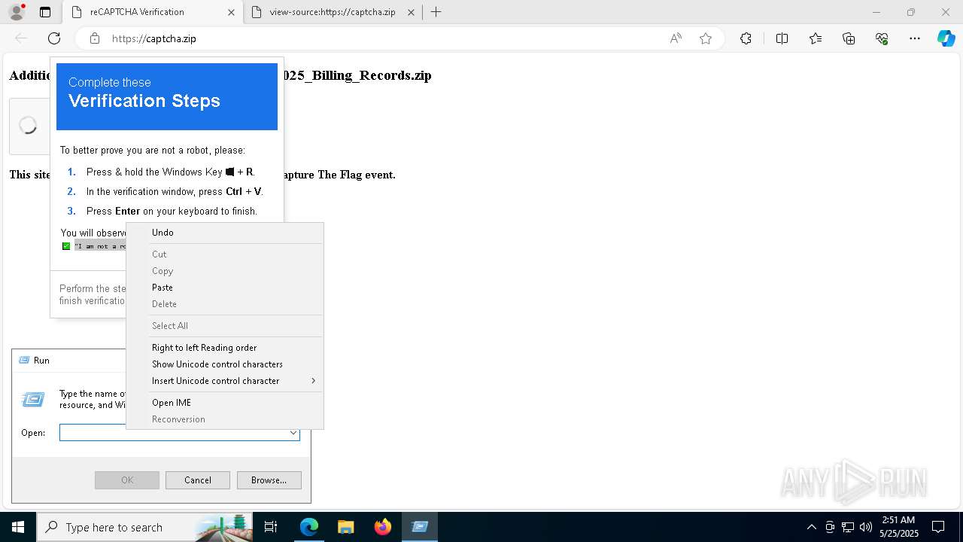
Task: Click the browser address bar URL
Action: (153, 38)
